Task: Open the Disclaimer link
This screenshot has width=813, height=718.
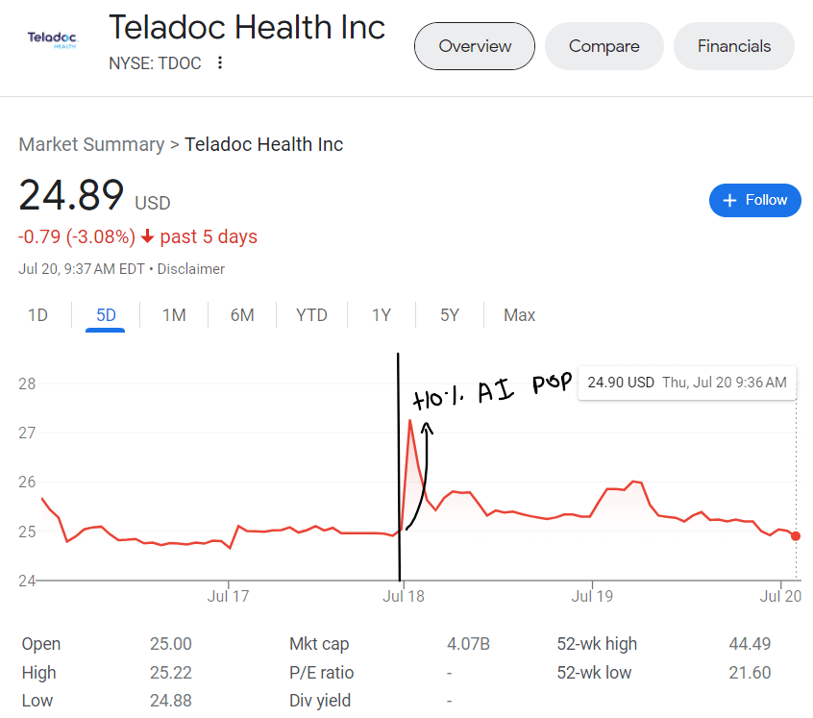Action: click(x=190, y=269)
